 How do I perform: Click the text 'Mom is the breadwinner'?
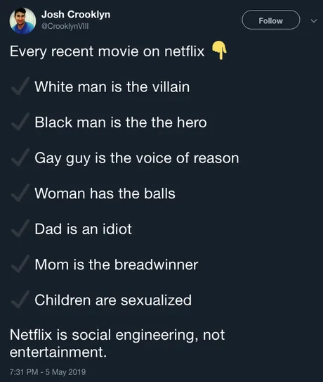coord(117,265)
